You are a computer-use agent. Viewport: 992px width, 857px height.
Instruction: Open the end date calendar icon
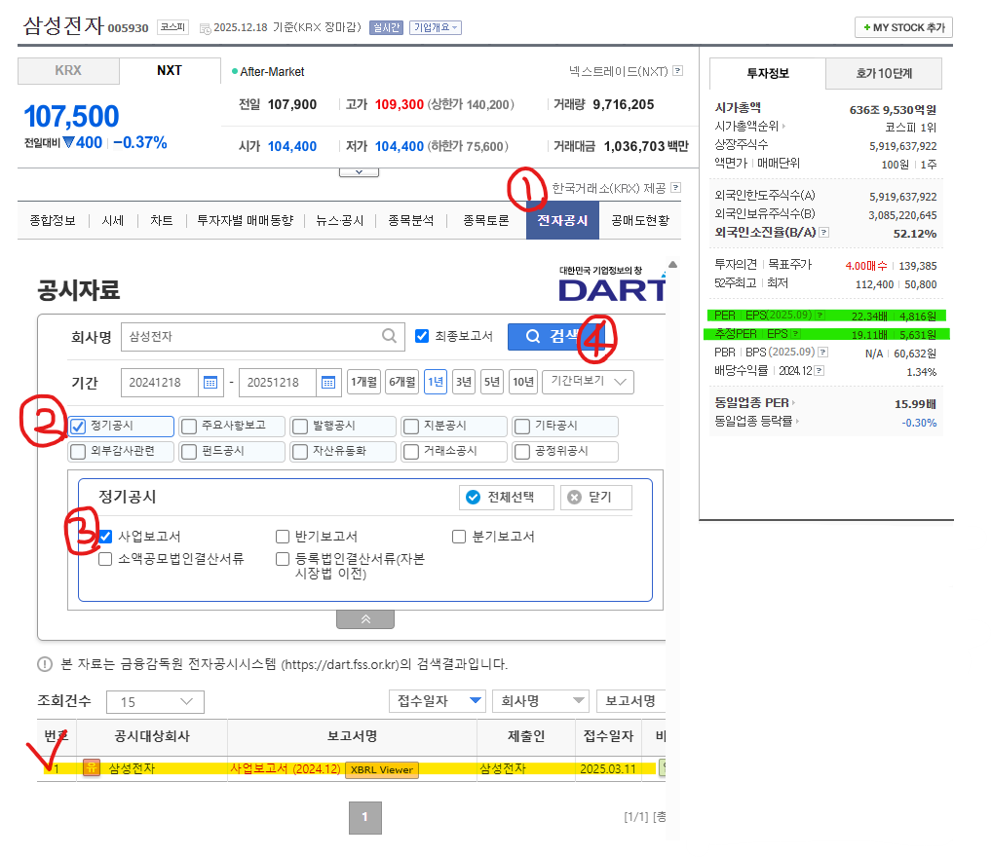pyautogui.click(x=328, y=383)
